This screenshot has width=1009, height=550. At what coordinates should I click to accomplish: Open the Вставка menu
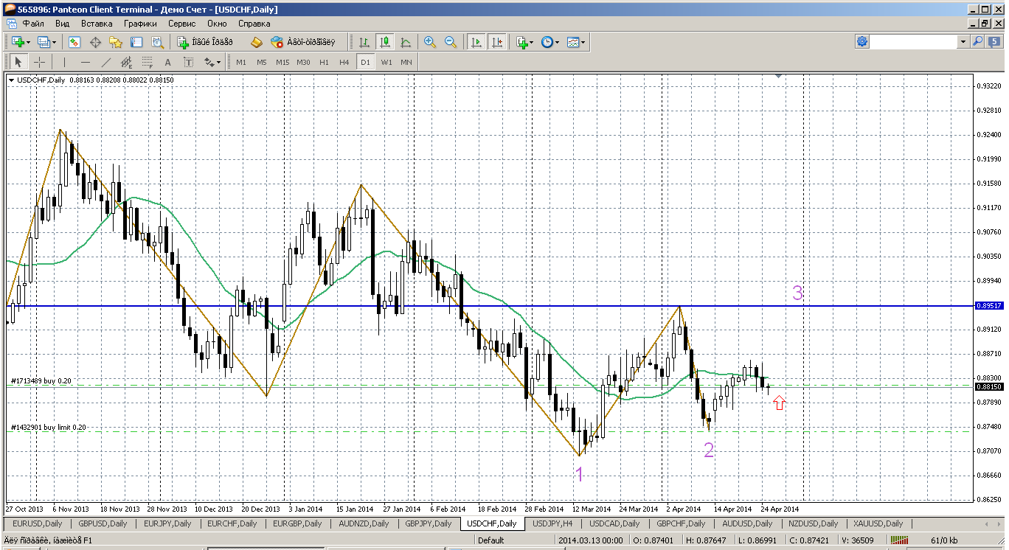[x=97, y=24]
